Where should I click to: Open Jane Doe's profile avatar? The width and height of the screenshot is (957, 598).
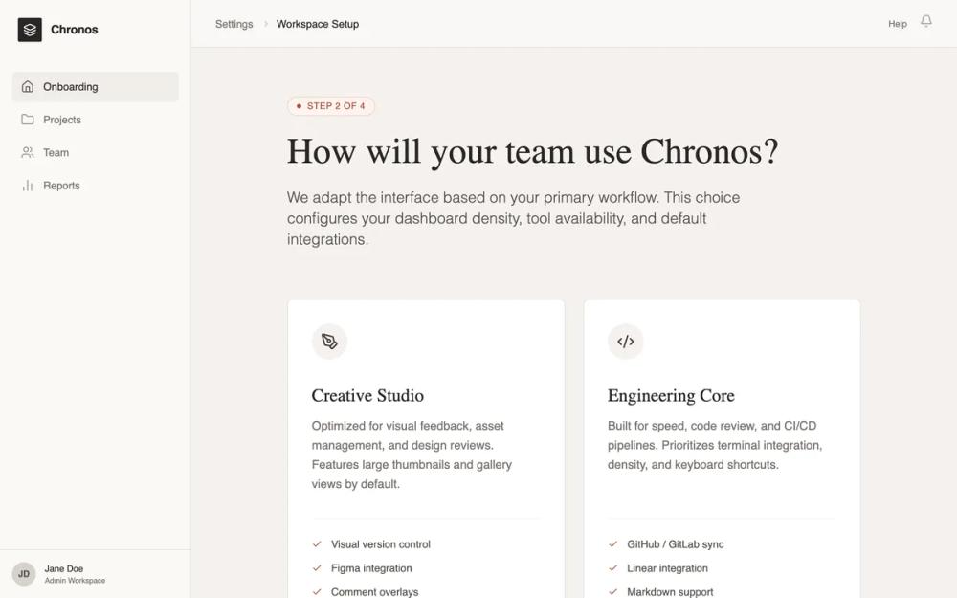(23, 573)
